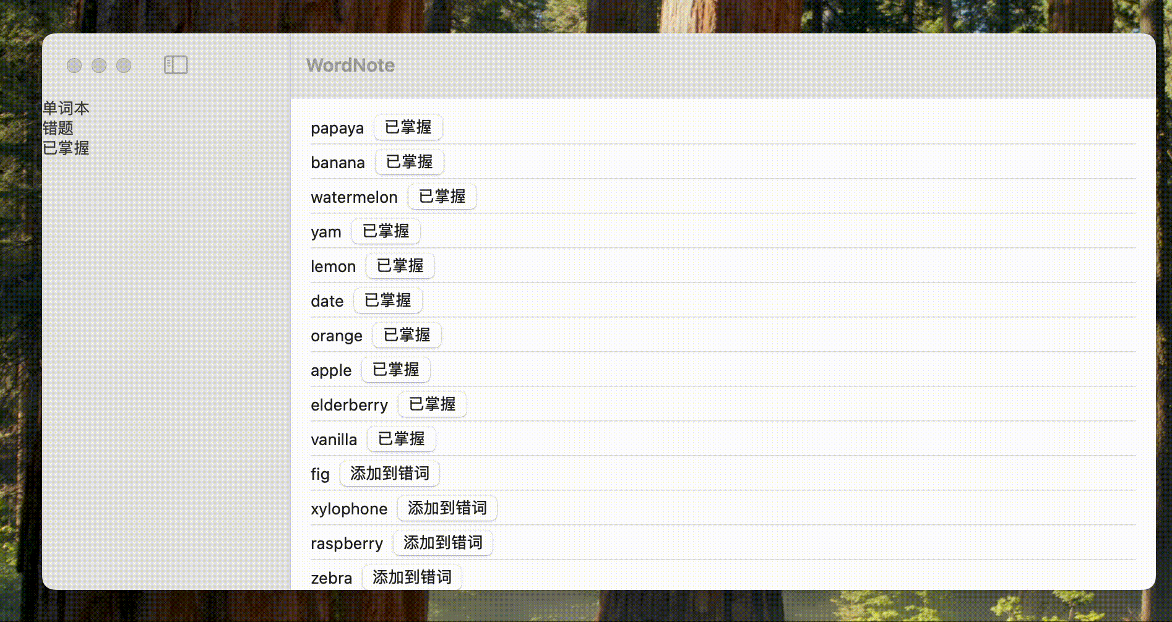This screenshot has width=1172, height=622.
Task: Add zebra to the 错词 list
Action: point(412,577)
